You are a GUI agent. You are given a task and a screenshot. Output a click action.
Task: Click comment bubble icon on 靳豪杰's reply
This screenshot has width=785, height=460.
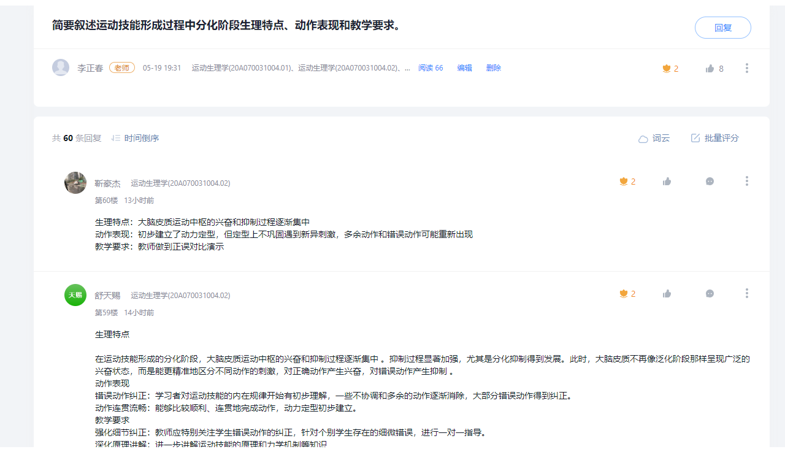(x=710, y=182)
